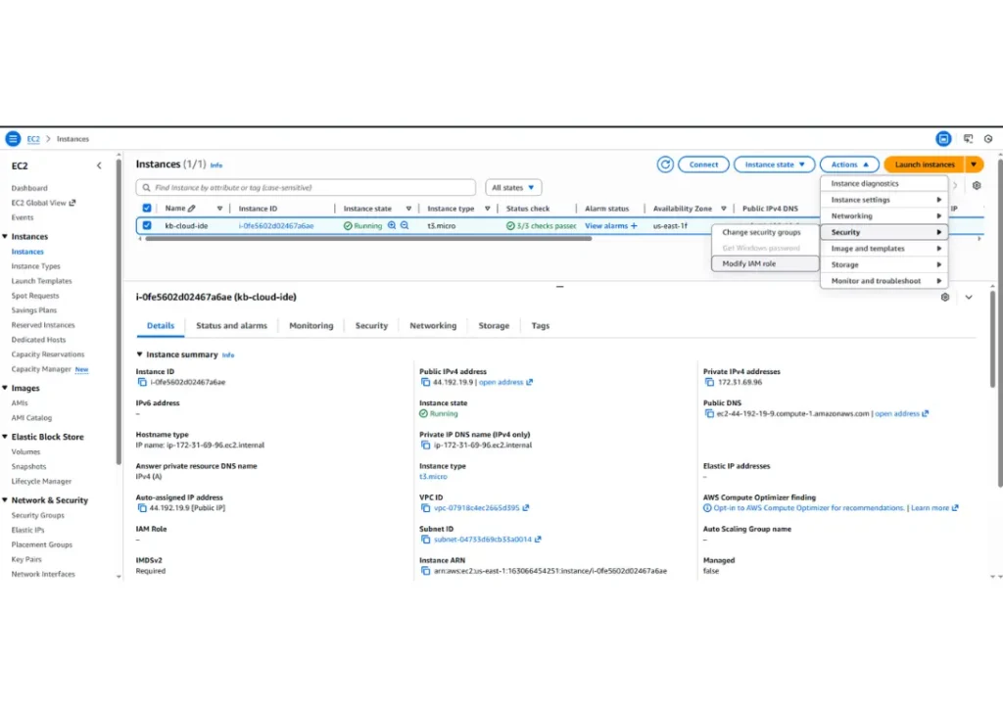Click the zoom-in filter icon beside Running
The width and height of the screenshot is (1003, 706).
point(392,225)
